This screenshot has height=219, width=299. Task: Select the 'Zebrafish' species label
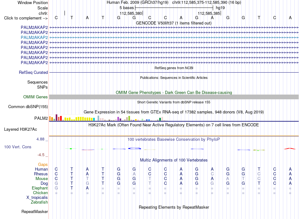click(39, 202)
